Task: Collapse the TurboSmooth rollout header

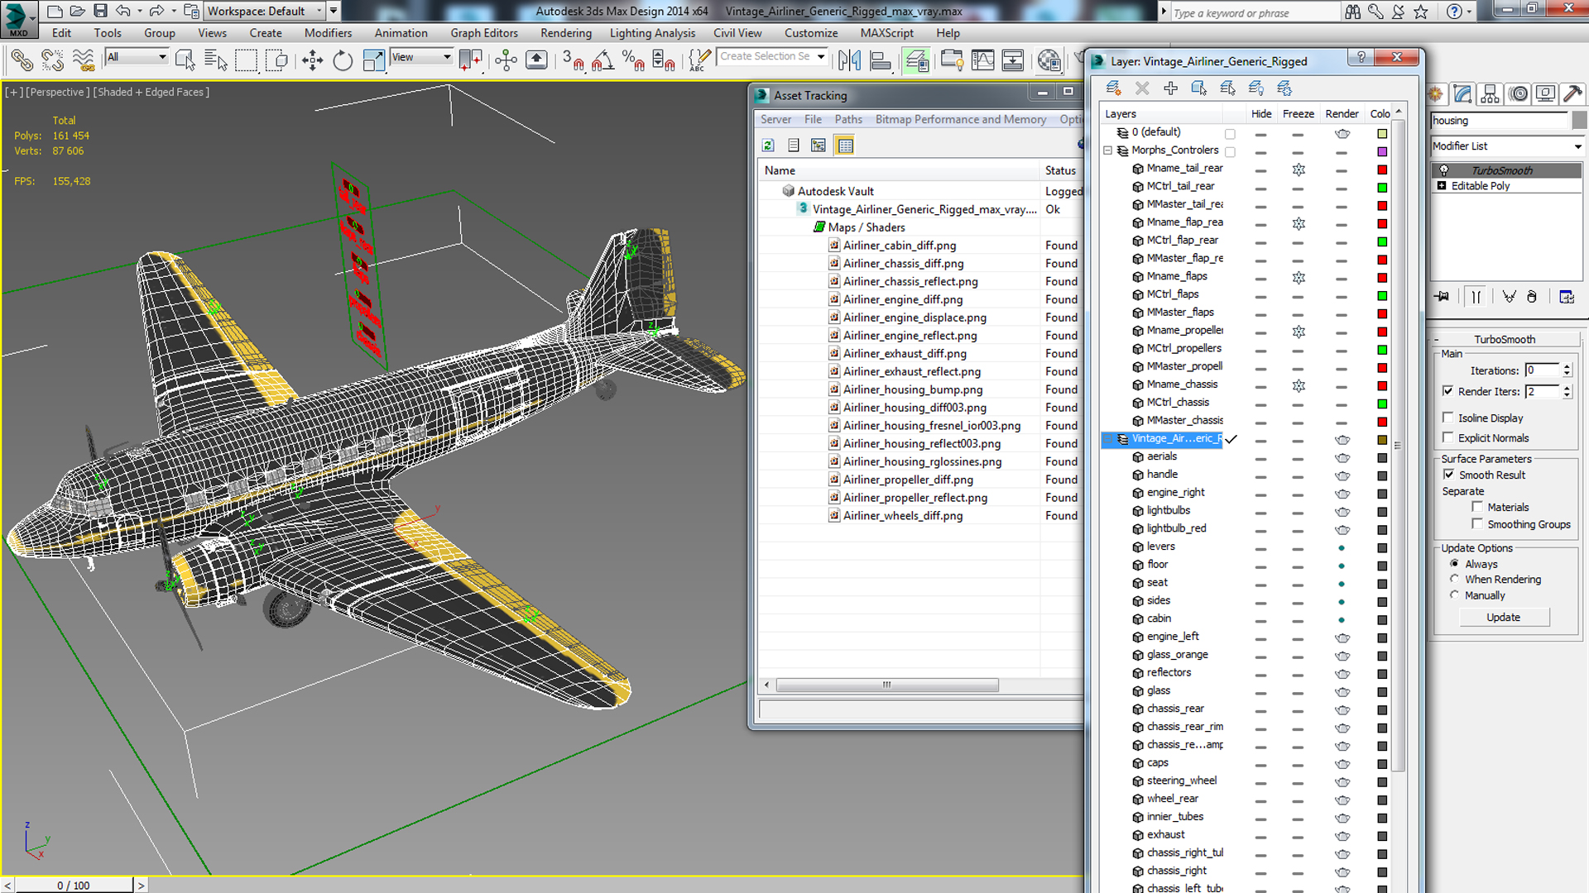Action: pyautogui.click(x=1505, y=339)
